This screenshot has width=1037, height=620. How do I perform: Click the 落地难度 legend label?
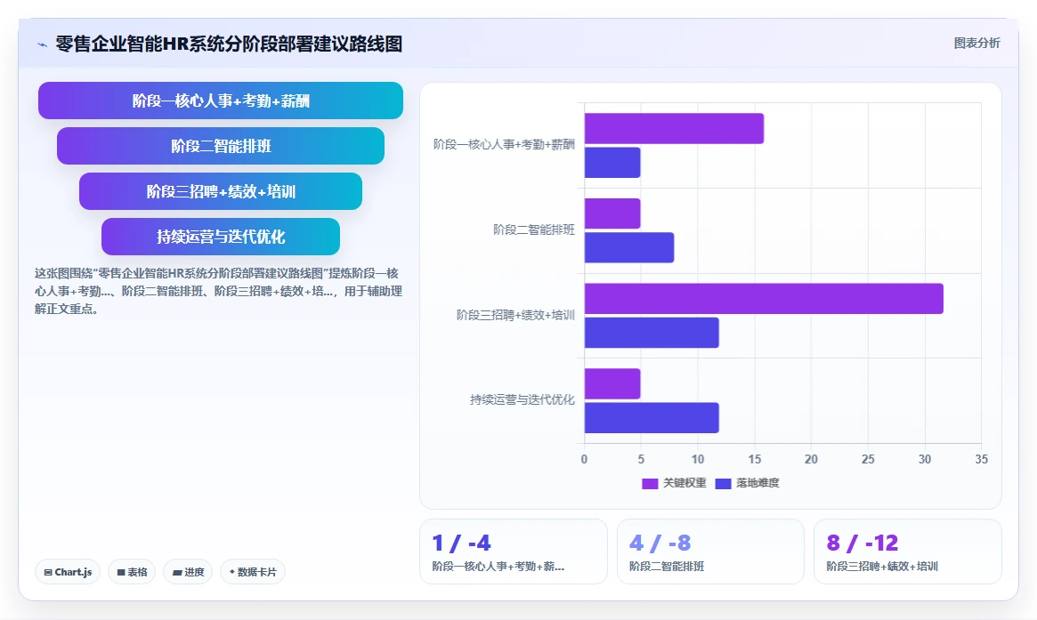(x=757, y=483)
